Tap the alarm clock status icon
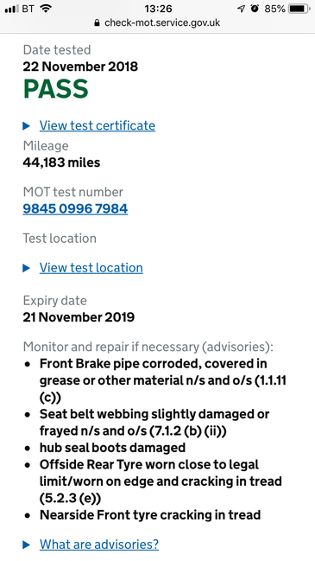 click(x=255, y=9)
